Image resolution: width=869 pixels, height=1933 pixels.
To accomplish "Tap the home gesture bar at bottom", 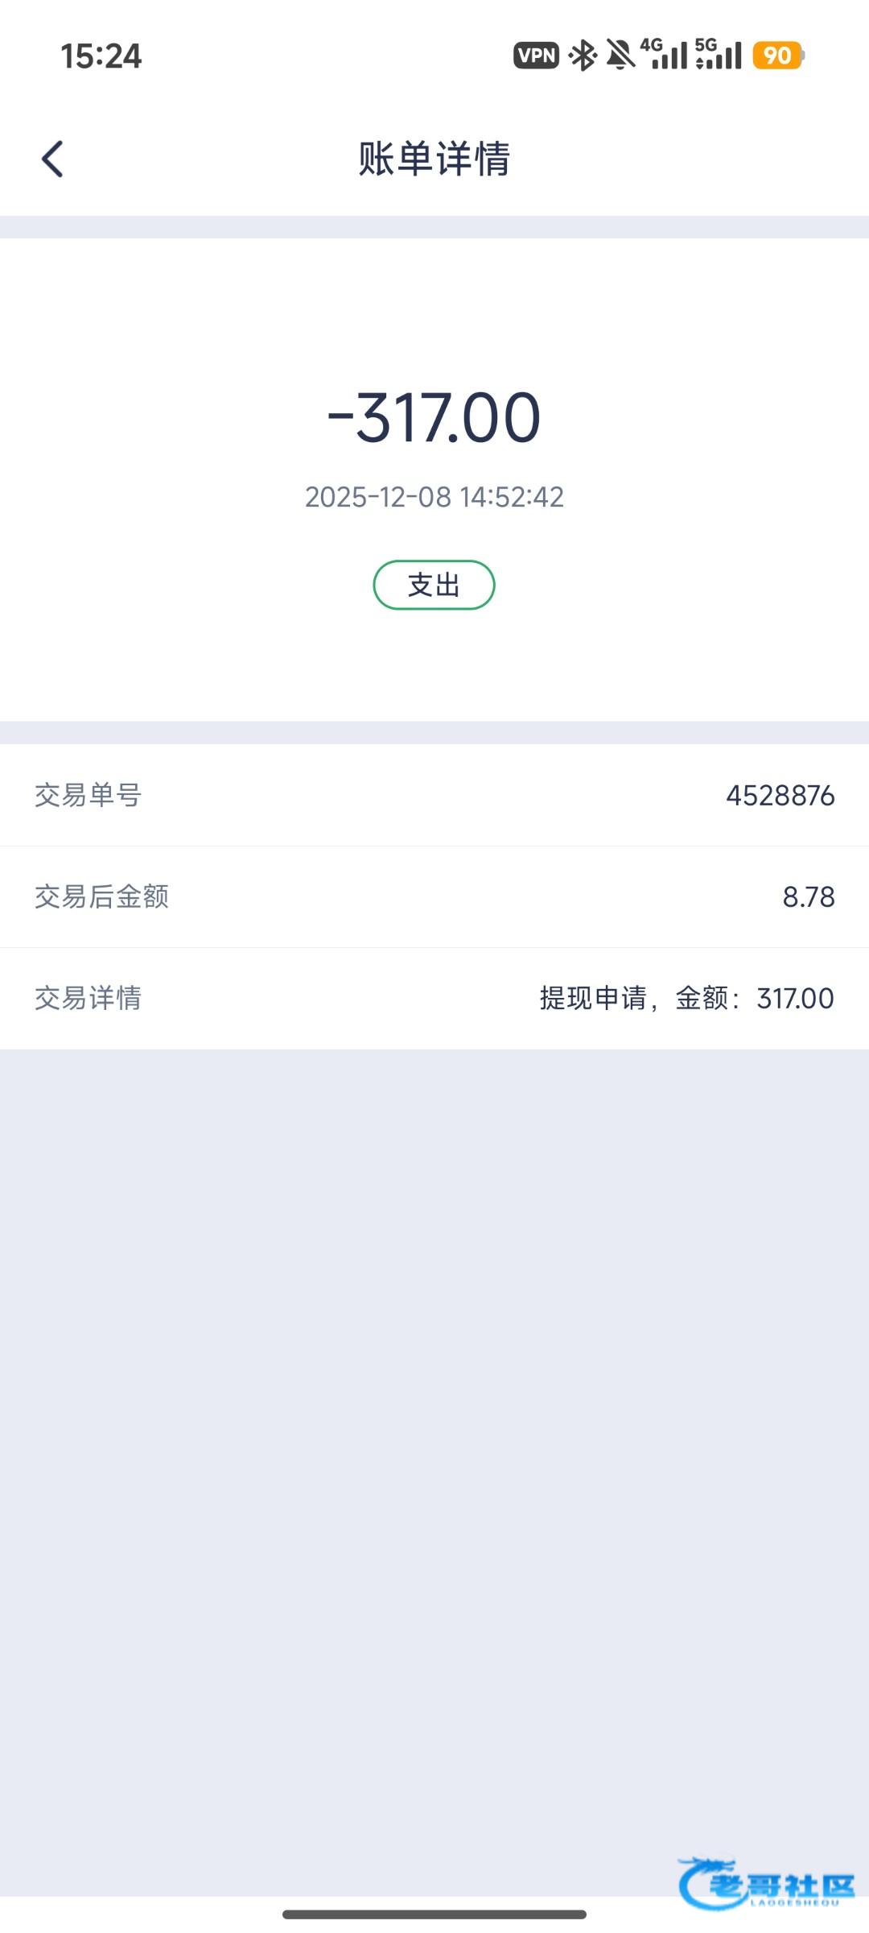I will click(434, 1914).
